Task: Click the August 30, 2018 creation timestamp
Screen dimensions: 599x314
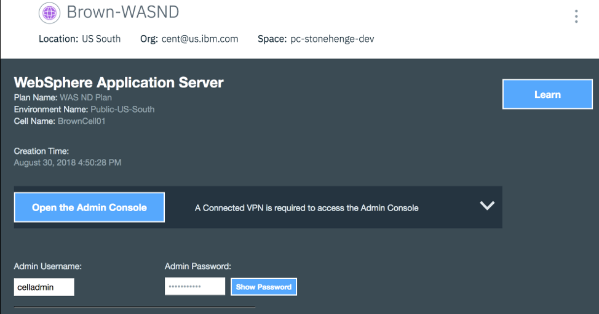Action: [x=68, y=163]
